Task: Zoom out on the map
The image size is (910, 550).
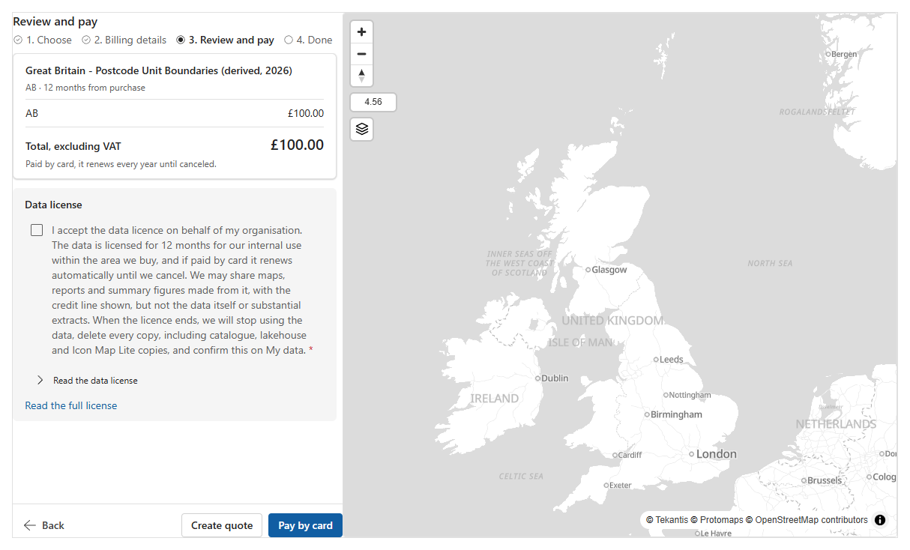Action: pyautogui.click(x=361, y=54)
